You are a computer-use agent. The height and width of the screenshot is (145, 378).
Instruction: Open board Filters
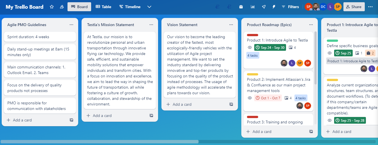click(290, 7)
